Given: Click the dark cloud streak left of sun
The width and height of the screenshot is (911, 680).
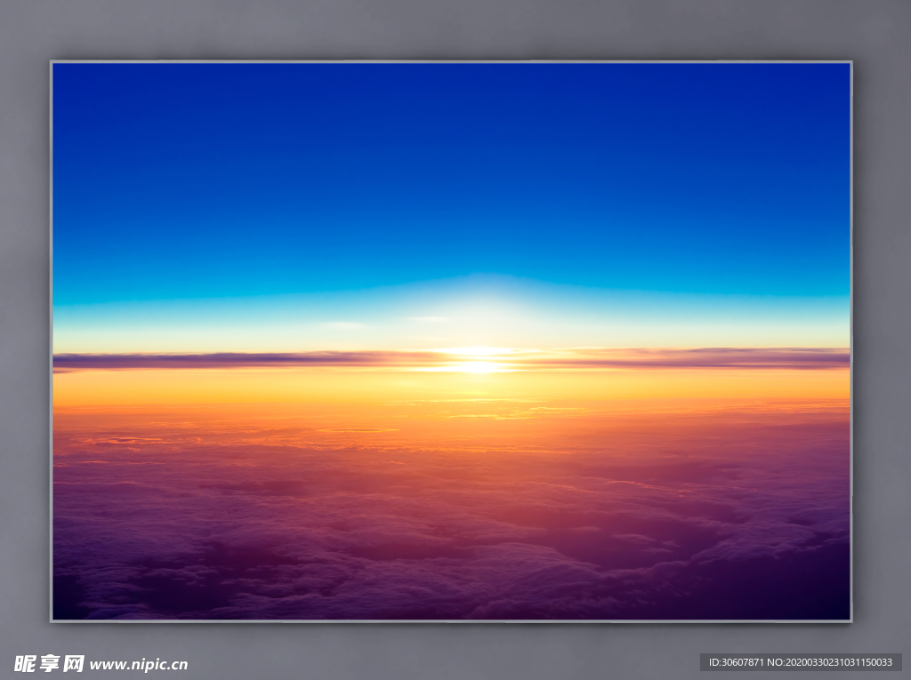Looking at the screenshot, I should (x=222, y=360).
